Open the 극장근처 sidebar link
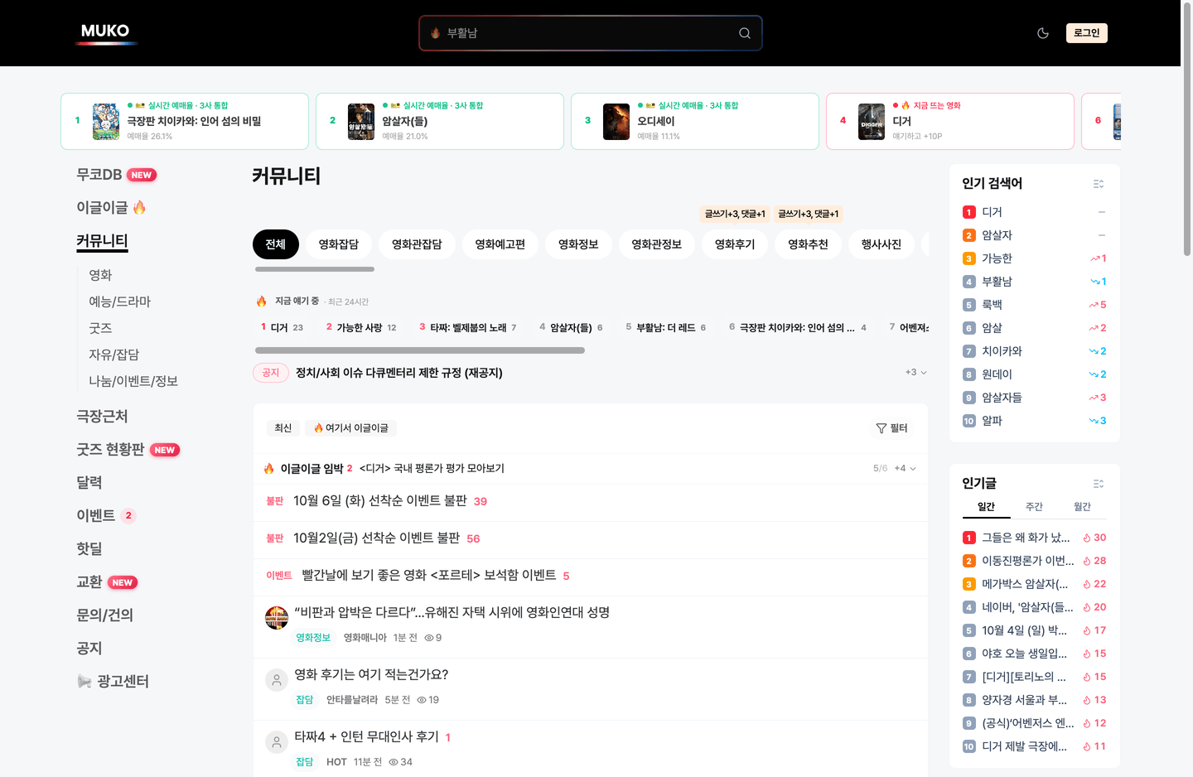Screen dimensions: 1193x777 102,416
